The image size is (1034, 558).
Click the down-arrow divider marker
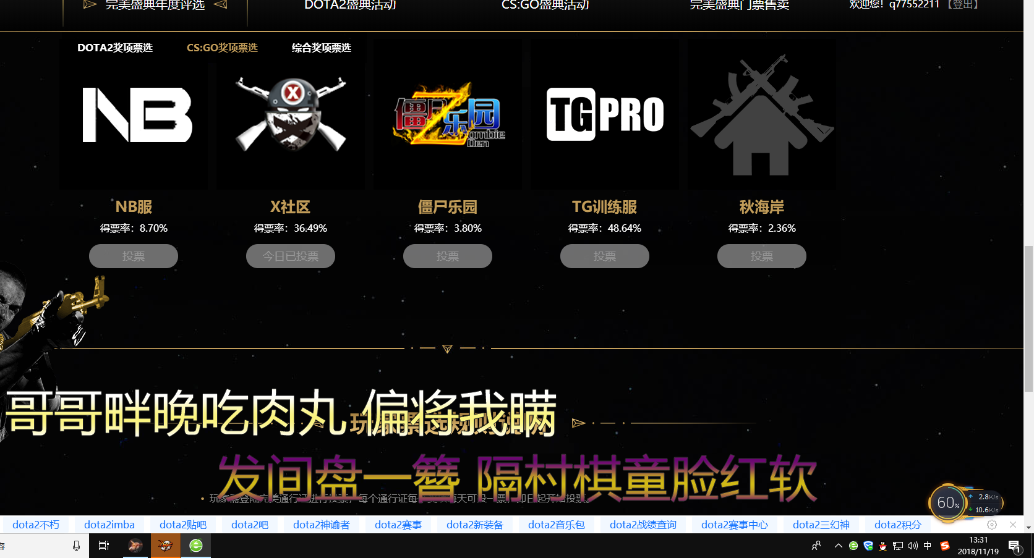tap(448, 349)
